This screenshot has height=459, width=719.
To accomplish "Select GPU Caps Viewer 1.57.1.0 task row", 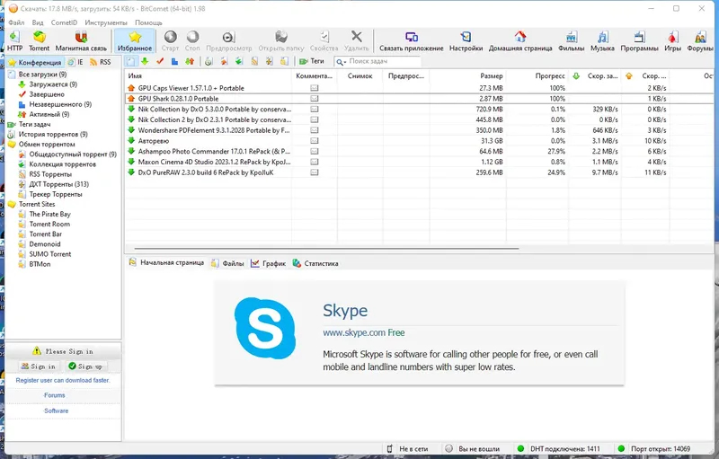I will [x=419, y=88].
